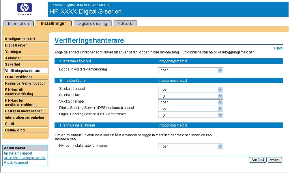Click the Avbryt button
Screen dimensions: 290x173
pos(275,160)
